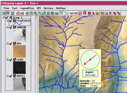127x93 pixels.
Task: Open the GPS menu
Action: 39,8
